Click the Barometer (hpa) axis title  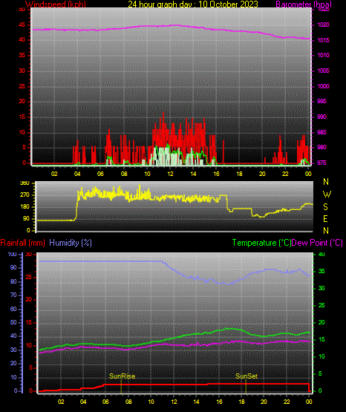pyautogui.click(x=304, y=4)
